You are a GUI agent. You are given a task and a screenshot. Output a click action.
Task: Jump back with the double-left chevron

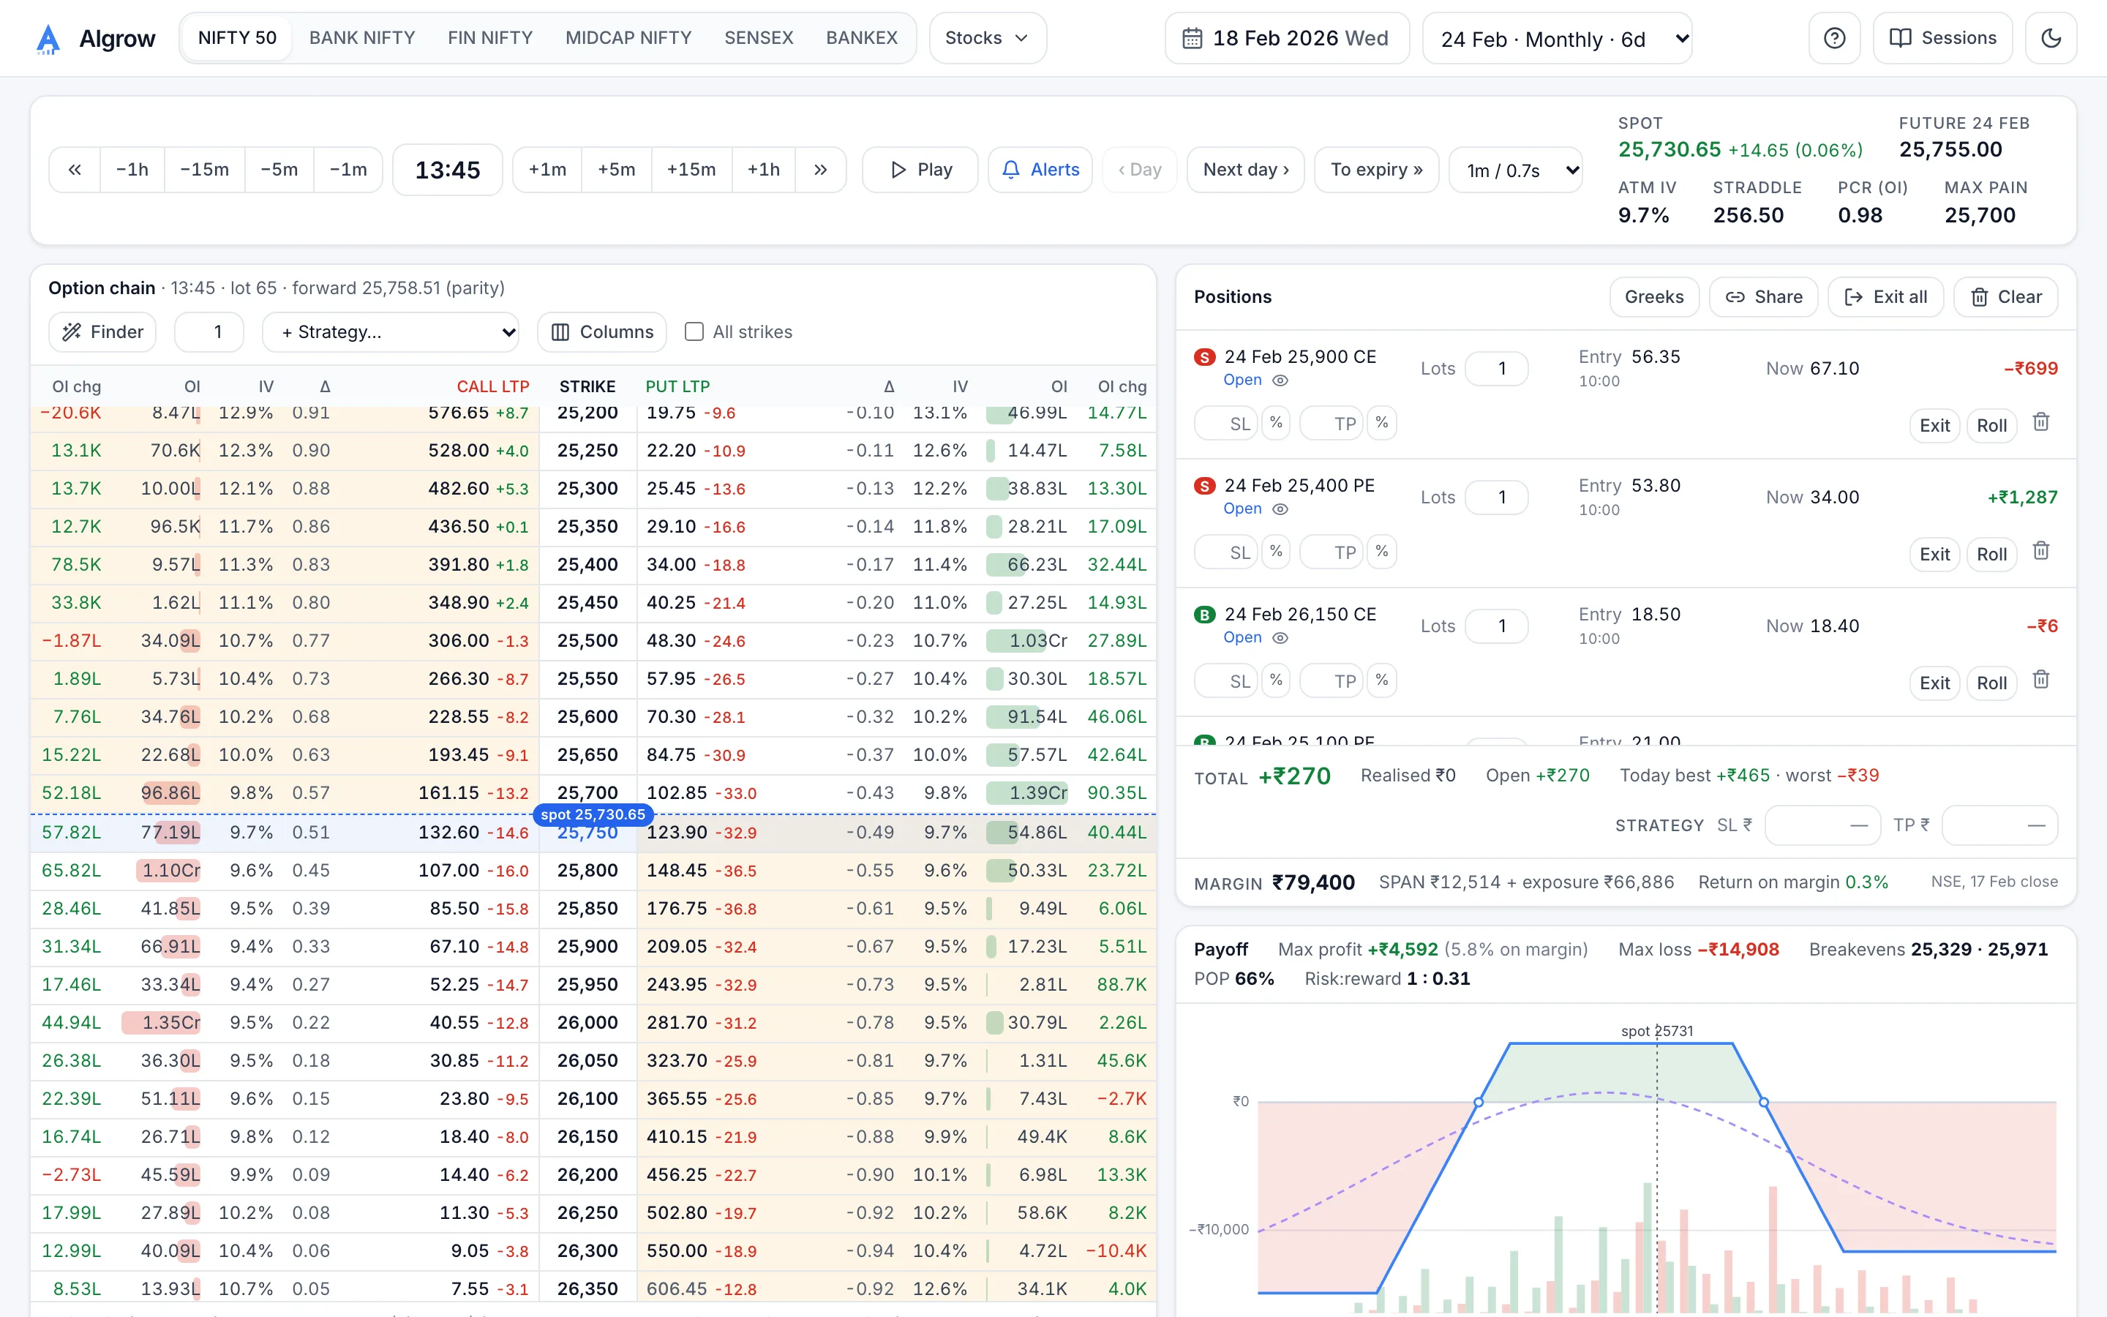[x=75, y=170]
